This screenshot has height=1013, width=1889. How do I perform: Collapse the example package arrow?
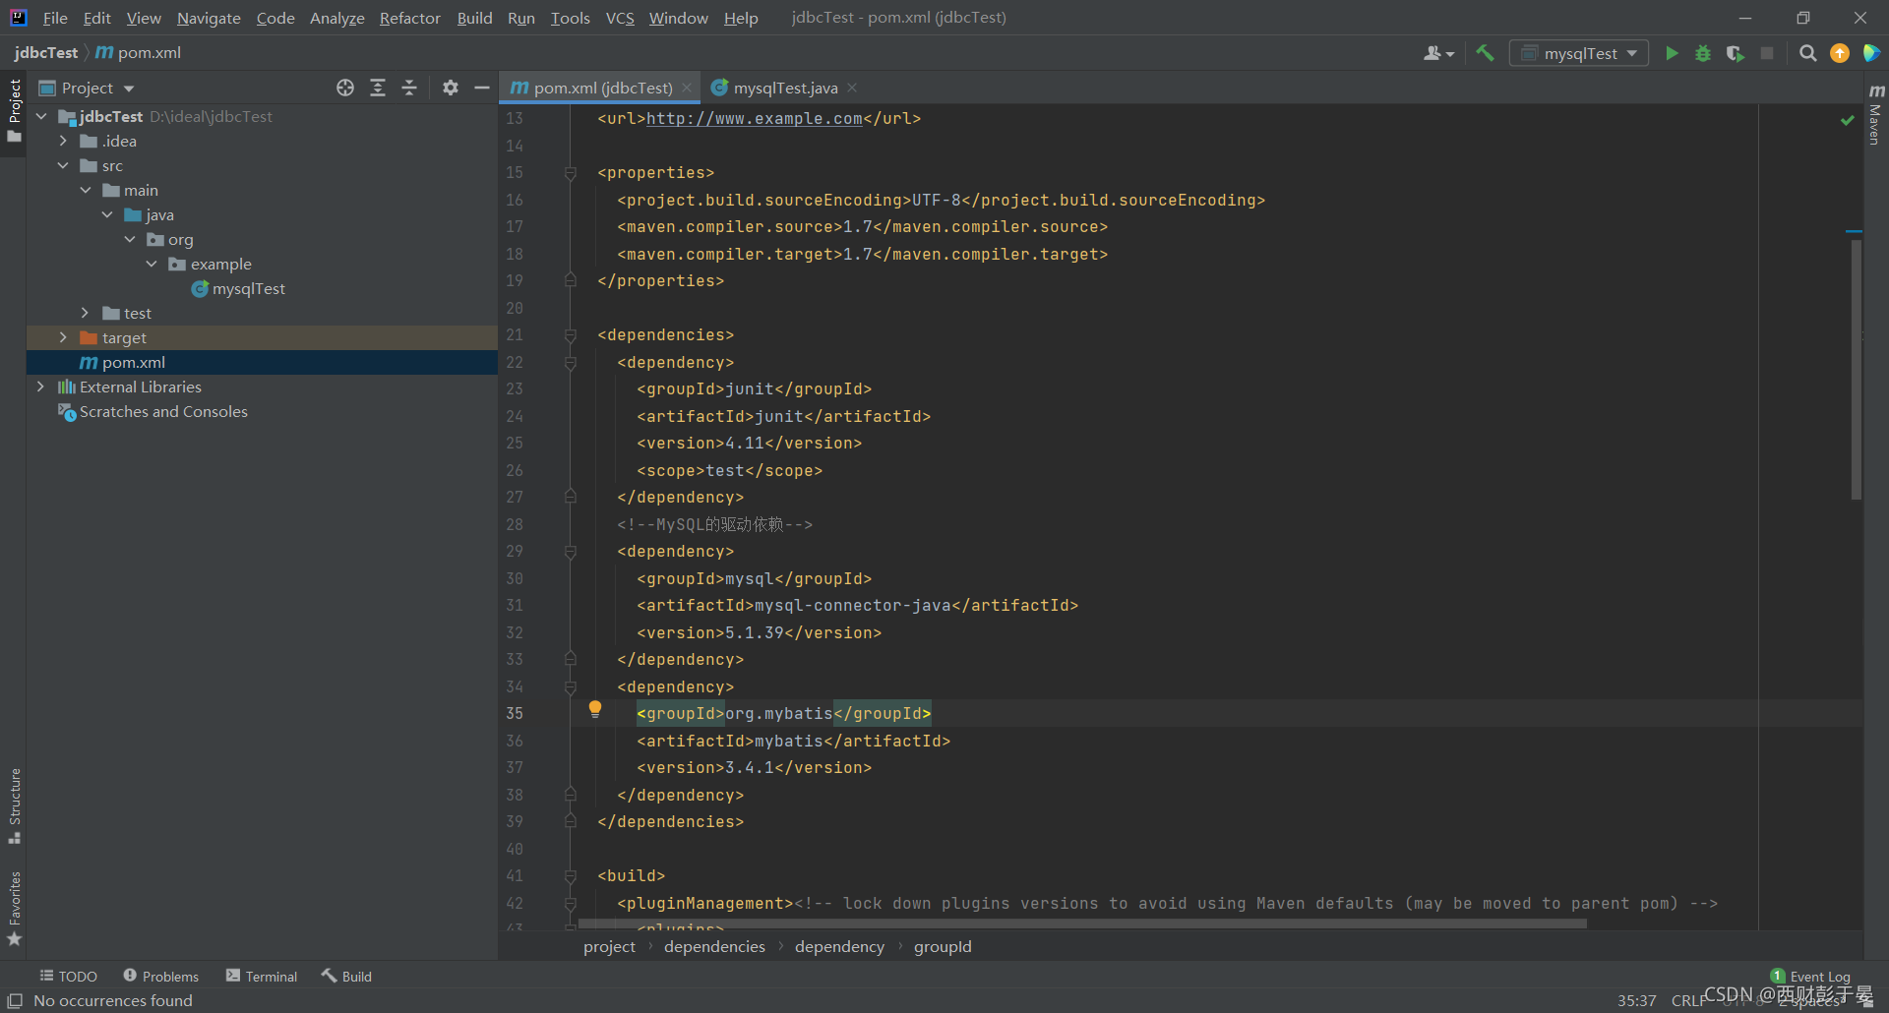pyautogui.click(x=152, y=264)
